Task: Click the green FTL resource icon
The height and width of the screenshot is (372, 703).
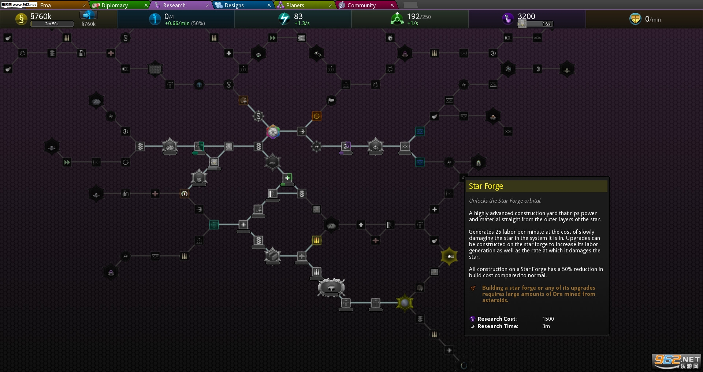Action: pos(397,18)
